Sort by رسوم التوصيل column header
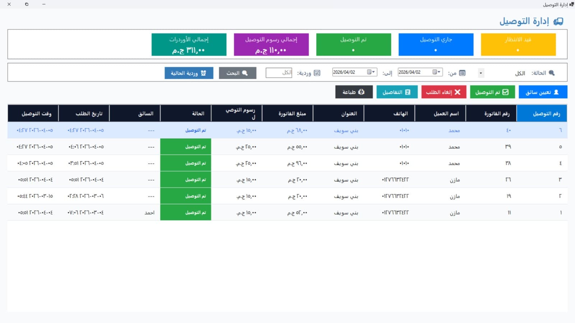This screenshot has height=323, width=575. [x=237, y=113]
